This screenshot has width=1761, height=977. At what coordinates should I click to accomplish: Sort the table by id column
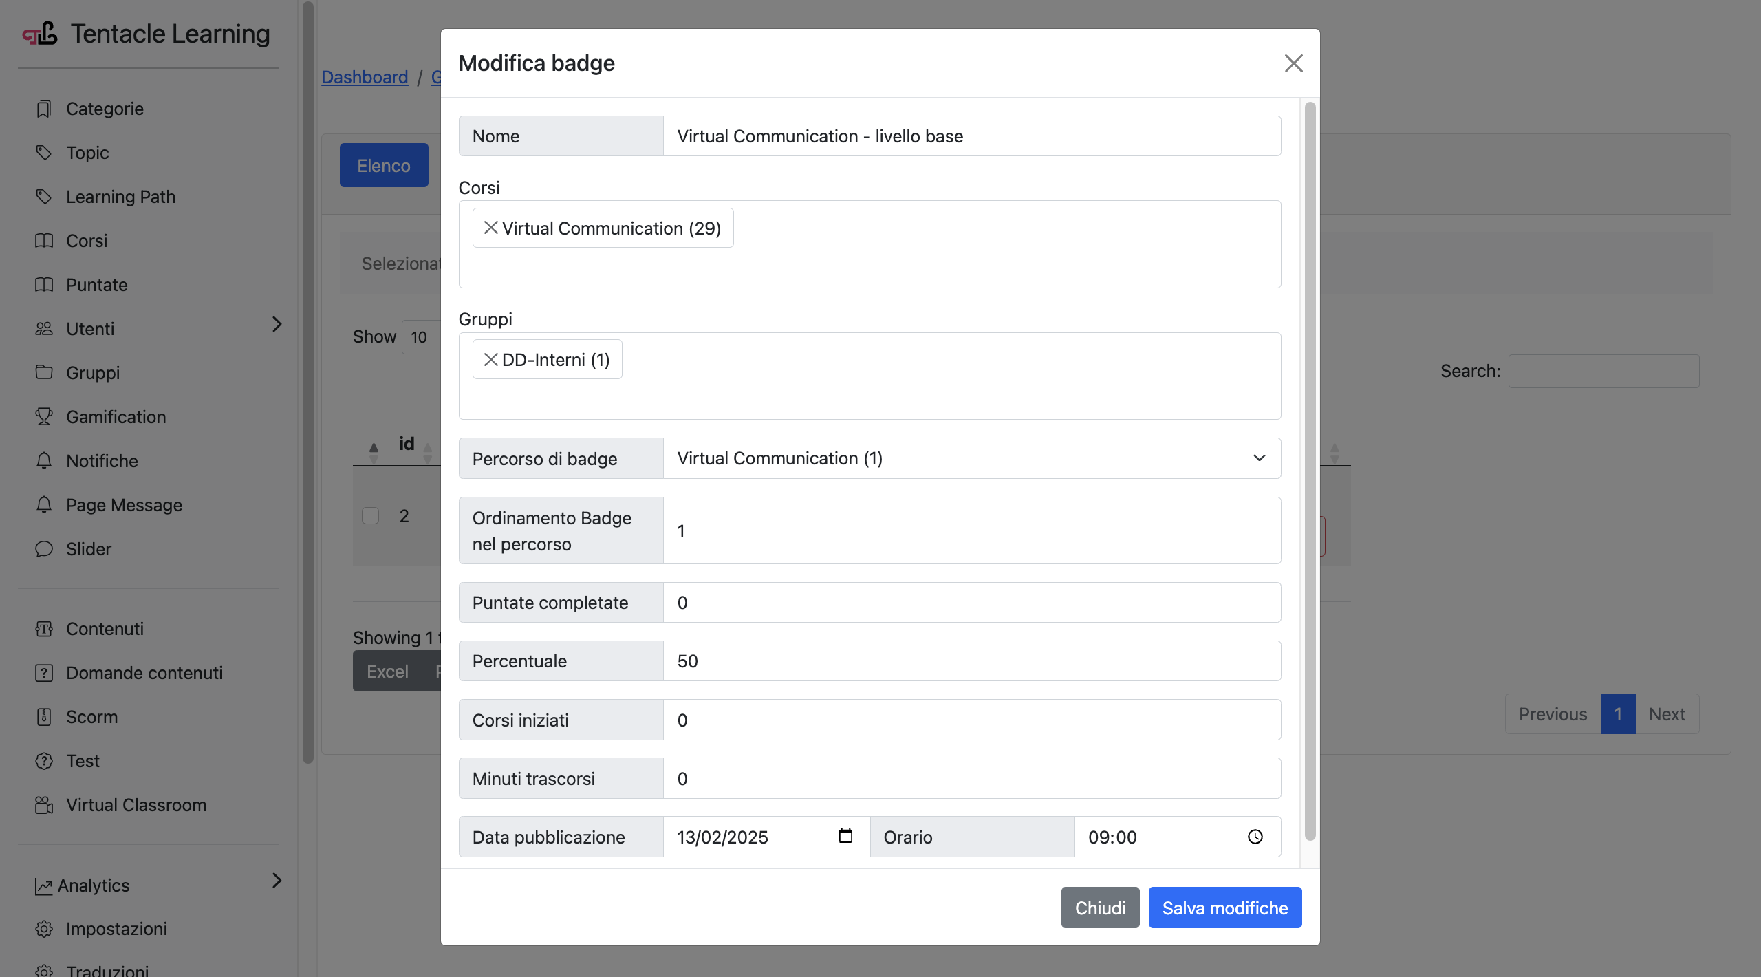406,444
